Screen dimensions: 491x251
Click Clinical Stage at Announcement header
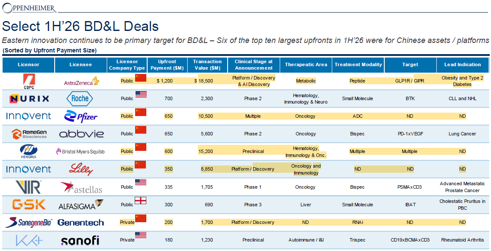(253, 65)
